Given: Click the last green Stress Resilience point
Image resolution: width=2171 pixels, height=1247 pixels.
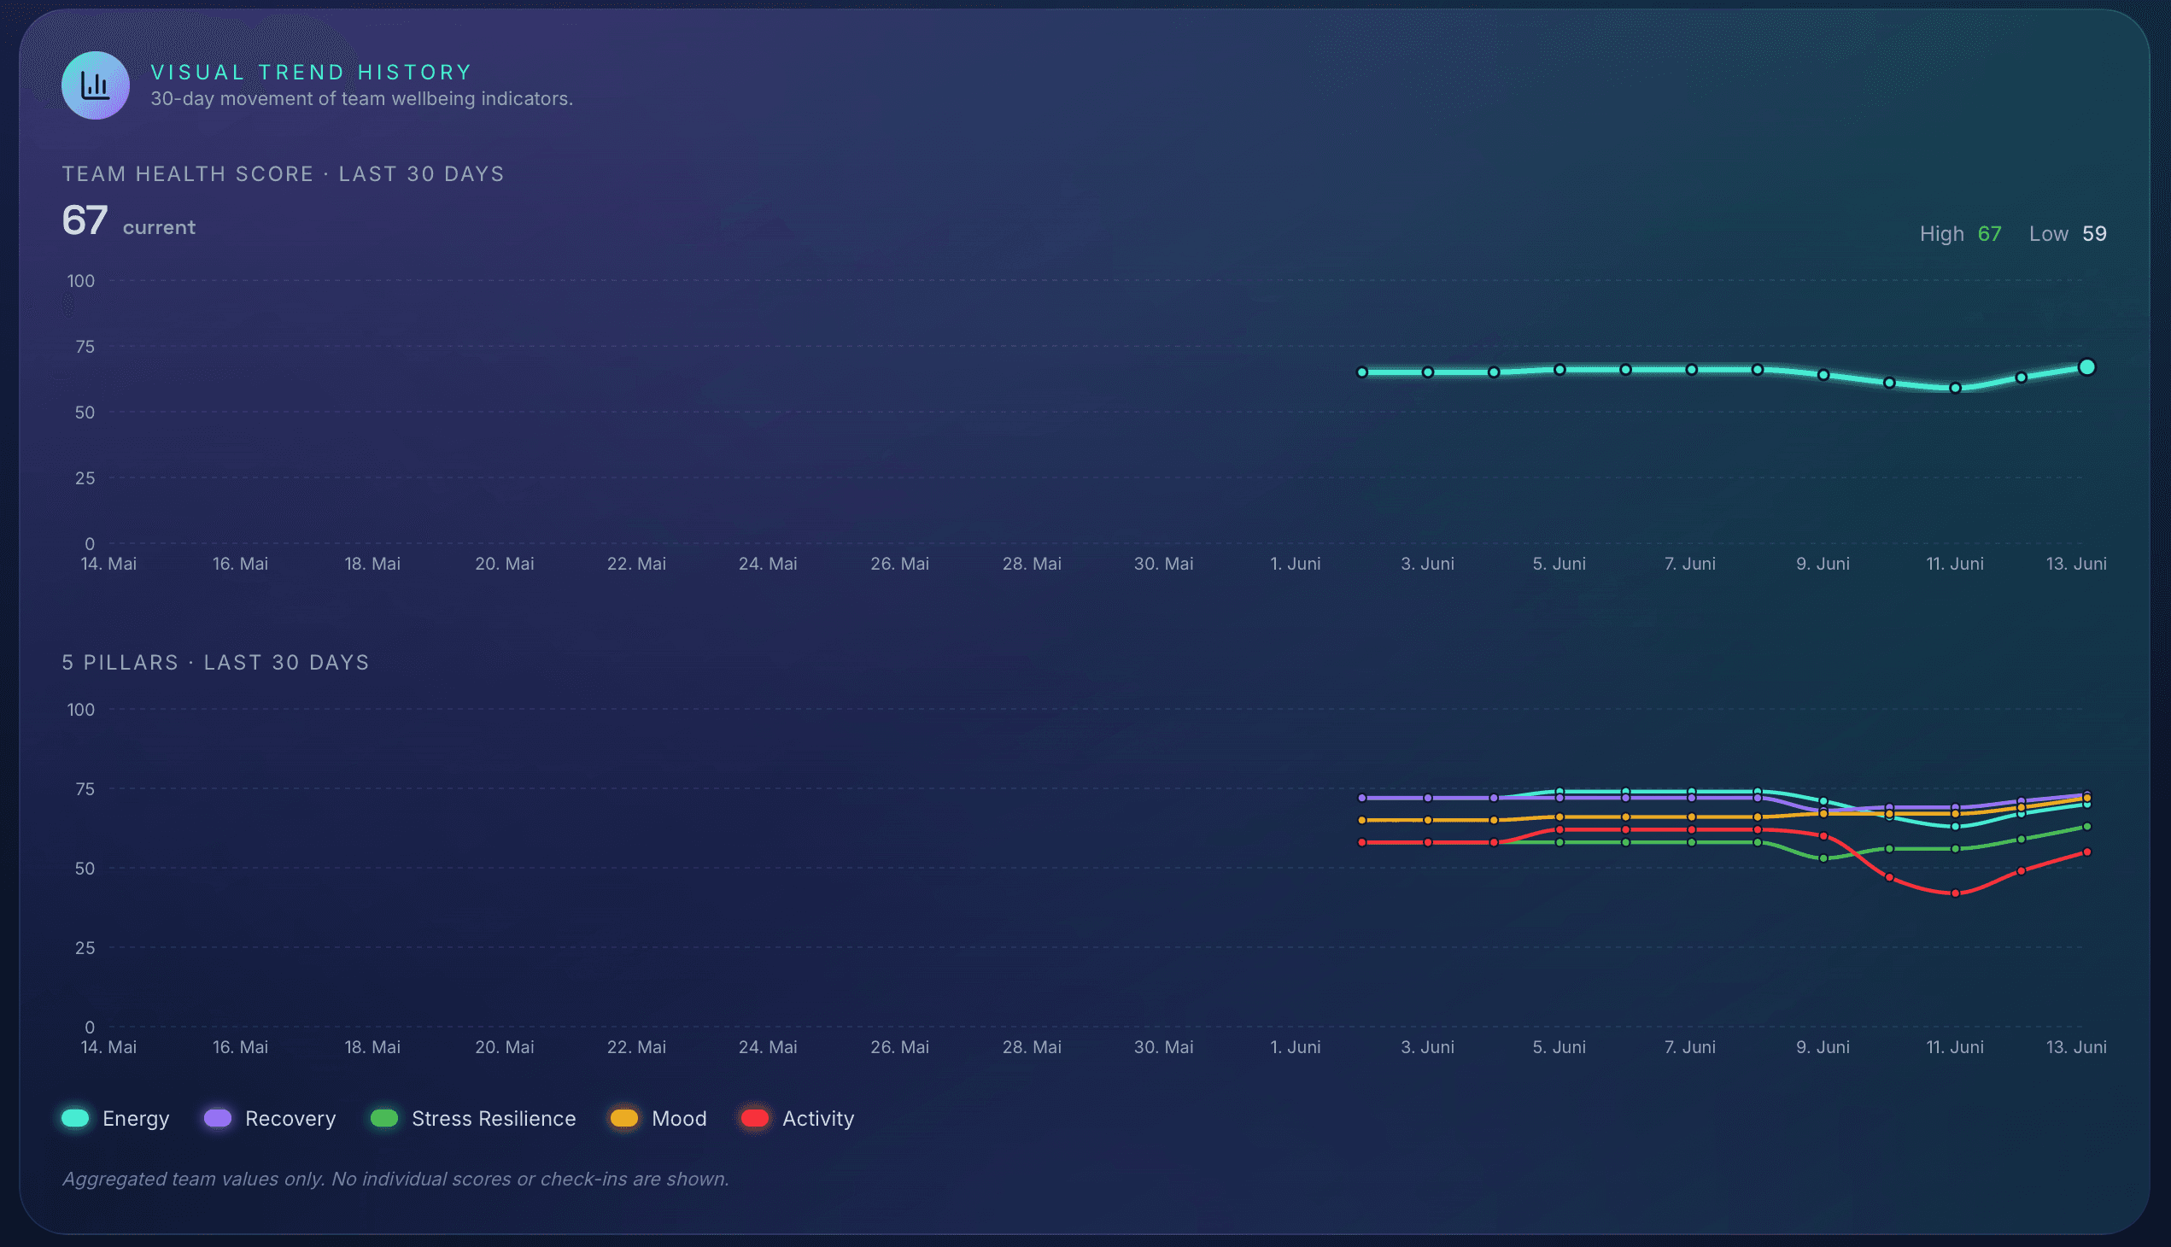Looking at the screenshot, I should (2087, 827).
